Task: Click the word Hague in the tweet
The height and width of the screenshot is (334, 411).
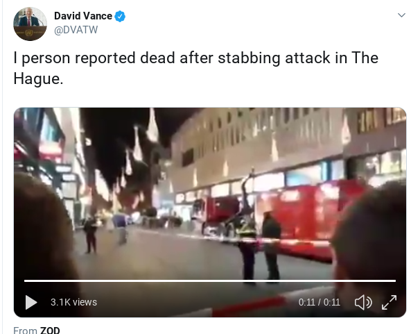Action: point(37,78)
